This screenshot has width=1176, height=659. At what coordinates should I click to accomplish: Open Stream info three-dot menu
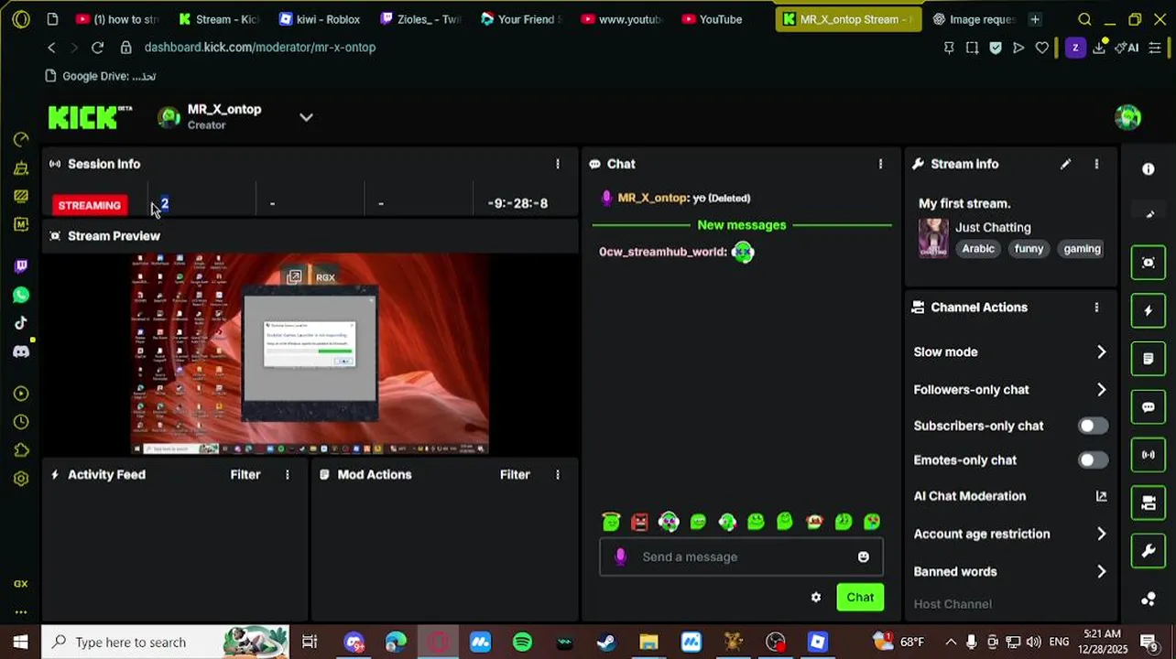[x=1096, y=164]
